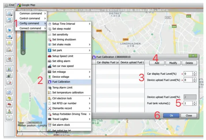Click the map zoom slider track

[23, 40]
